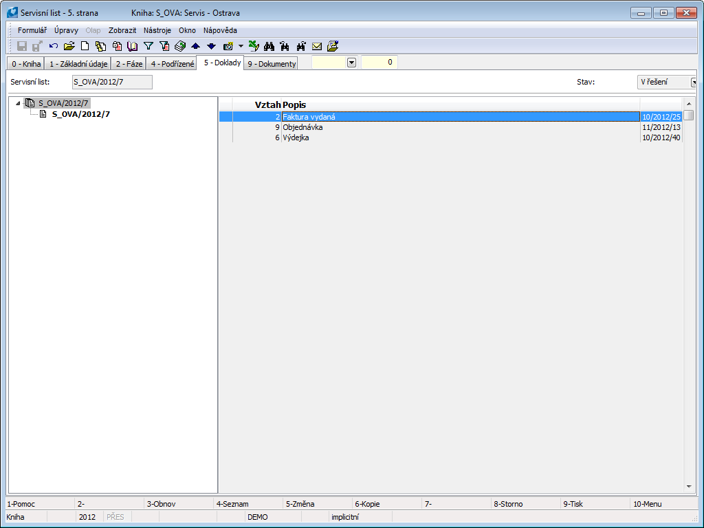704x528 pixels.
Task: Click the 6-Kopie function key button
Action: 387,504
